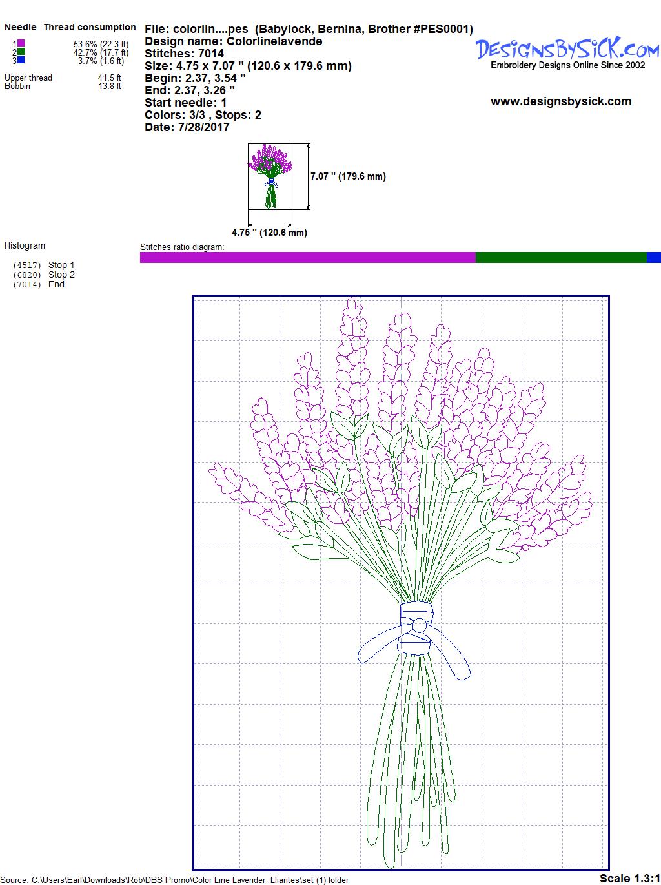Select the small lavender design thumbnail
661x885 pixels.
click(270, 176)
